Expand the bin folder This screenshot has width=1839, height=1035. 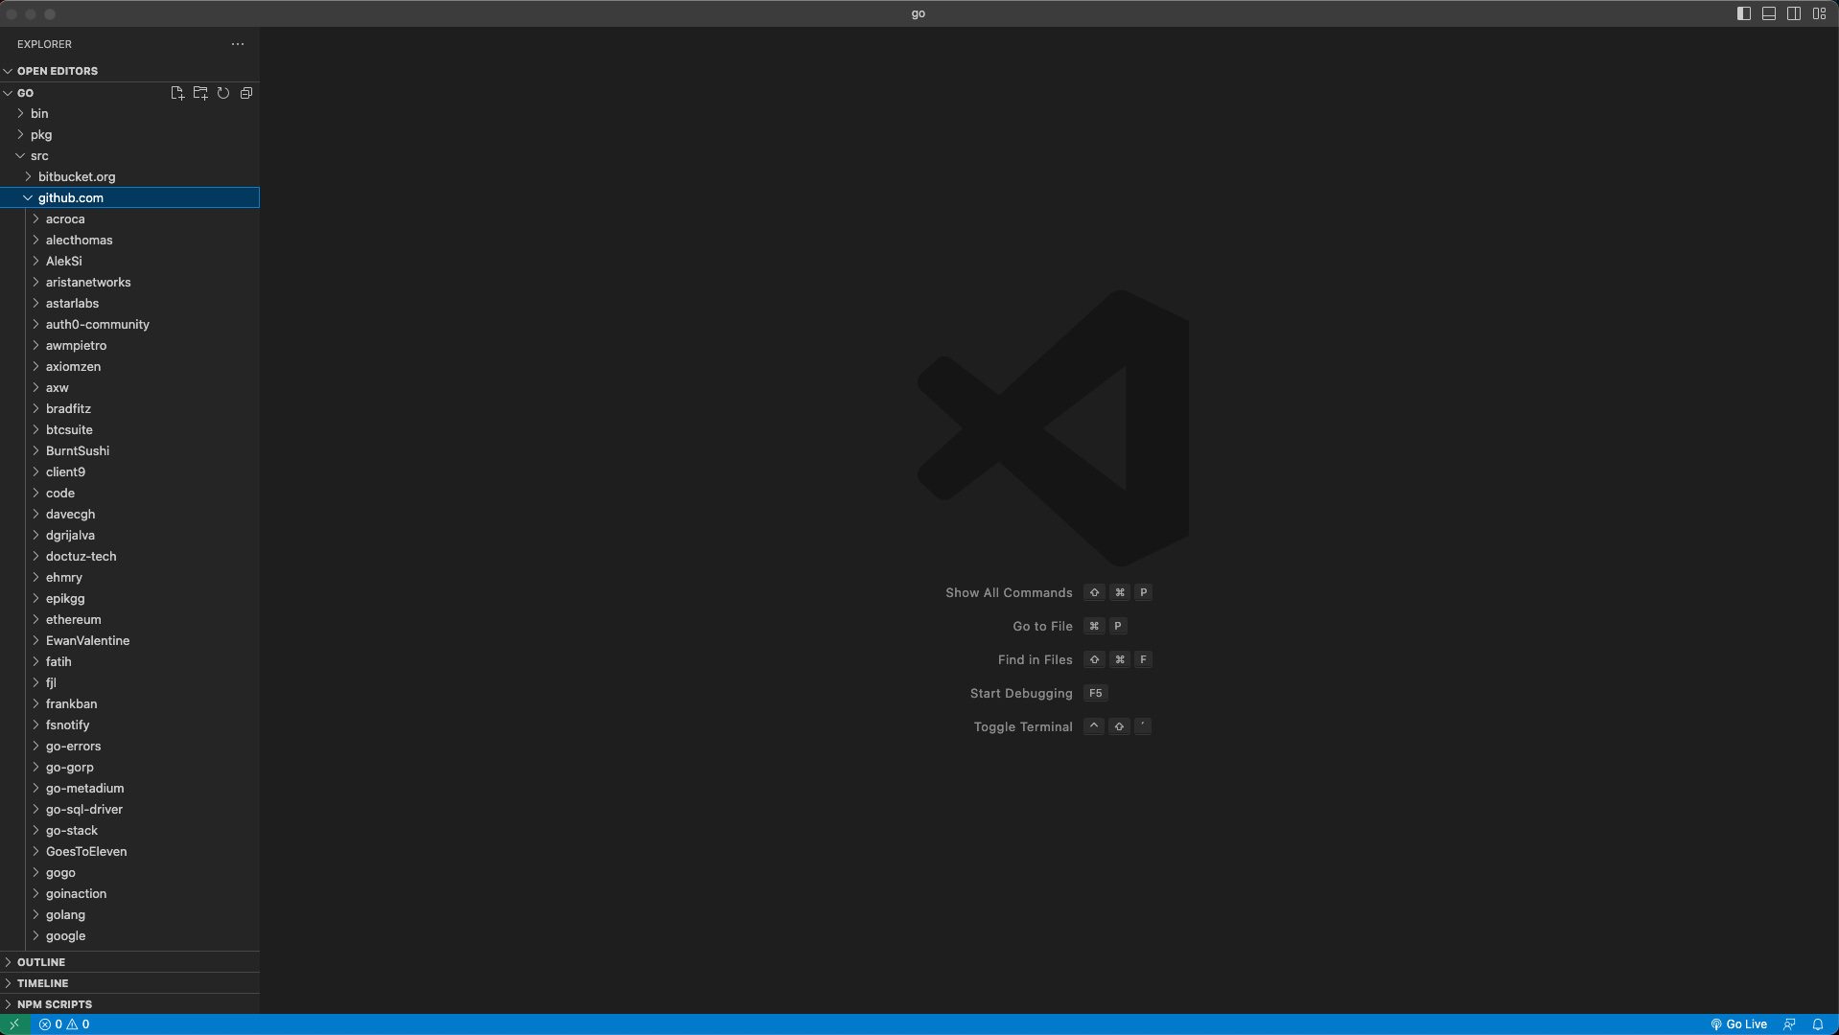(129, 113)
